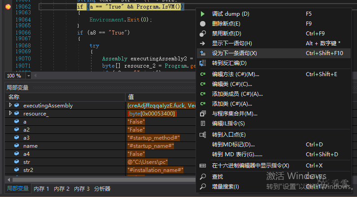Expand the executingAssembly variable node
This screenshot has width=357, height=197.
click(10, 105)
